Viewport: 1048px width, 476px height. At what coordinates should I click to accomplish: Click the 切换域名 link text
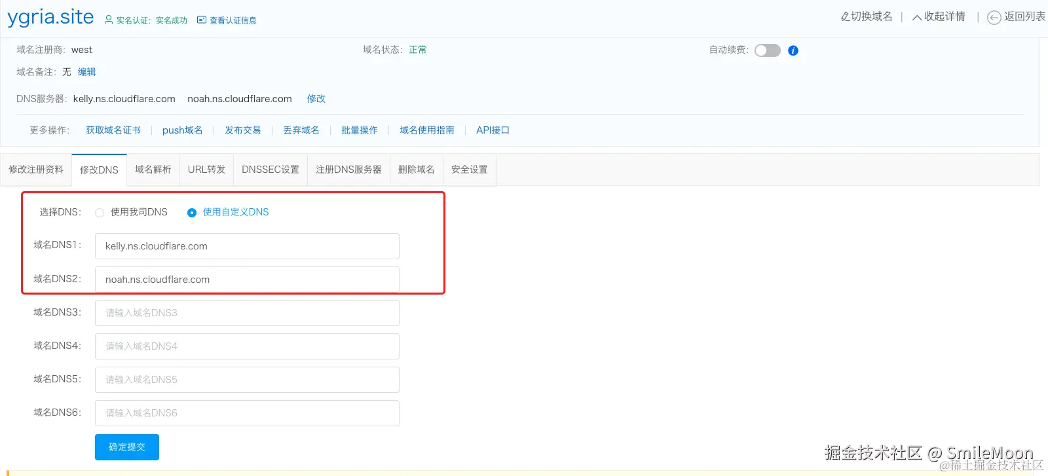872,16
